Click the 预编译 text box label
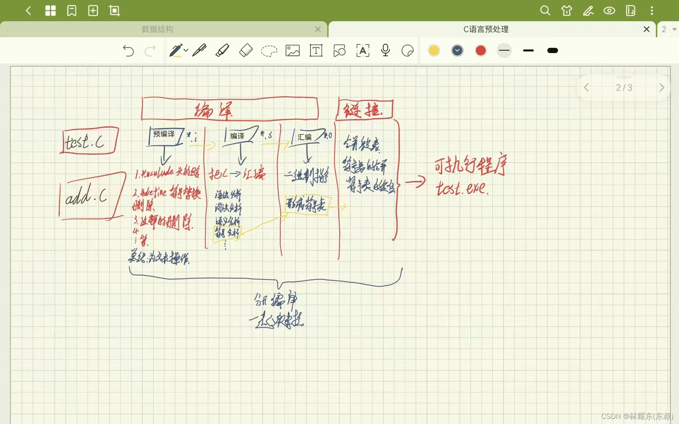 164,134
